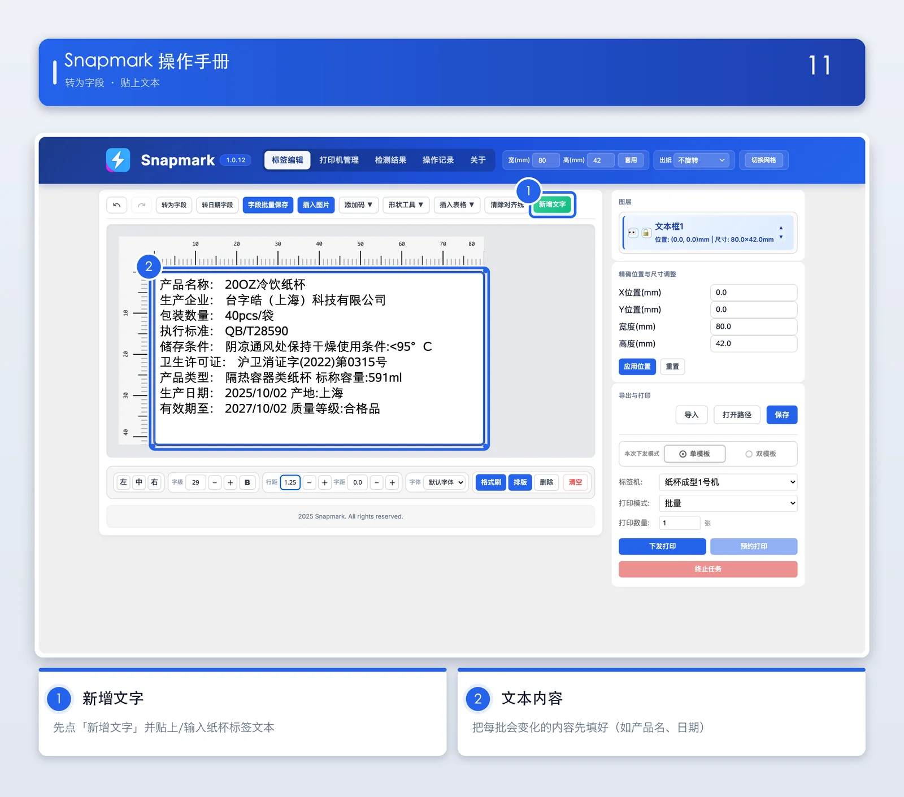Screen dimensions: 904x797
Task: Switch to the 打印机管理 tab
Action: coord(339,160)
